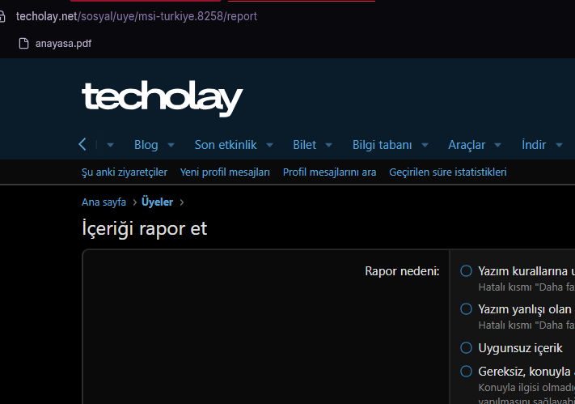Expand the İndir dropdown arrow

[x=559, y=145]
